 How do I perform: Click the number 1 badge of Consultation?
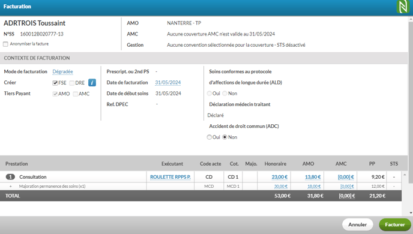[x=10, y=177]
